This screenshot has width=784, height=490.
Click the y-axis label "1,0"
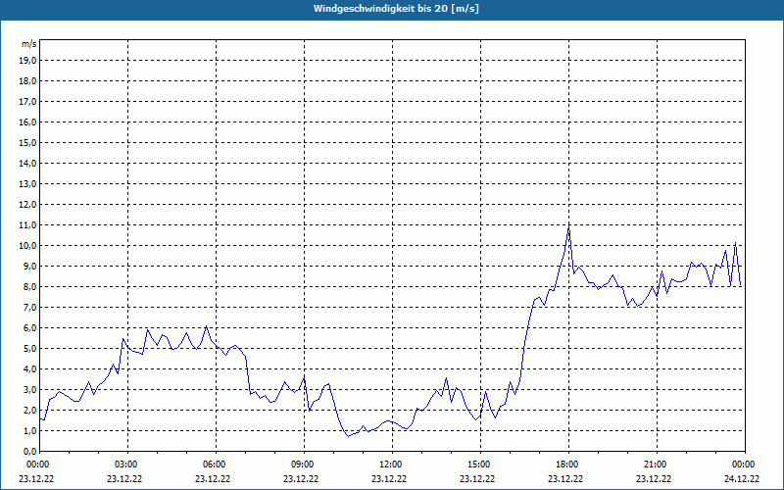click(x=30, y=430)
